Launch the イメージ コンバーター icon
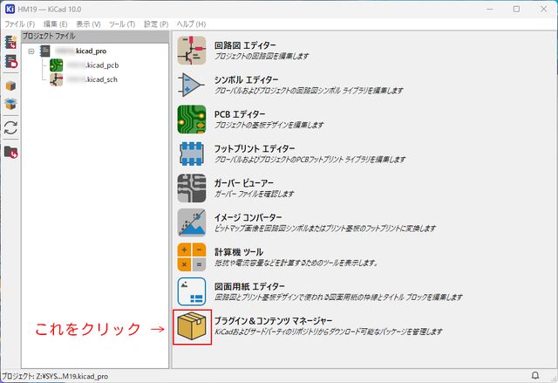This screenshot has height=383, width=558. [192, 222]
